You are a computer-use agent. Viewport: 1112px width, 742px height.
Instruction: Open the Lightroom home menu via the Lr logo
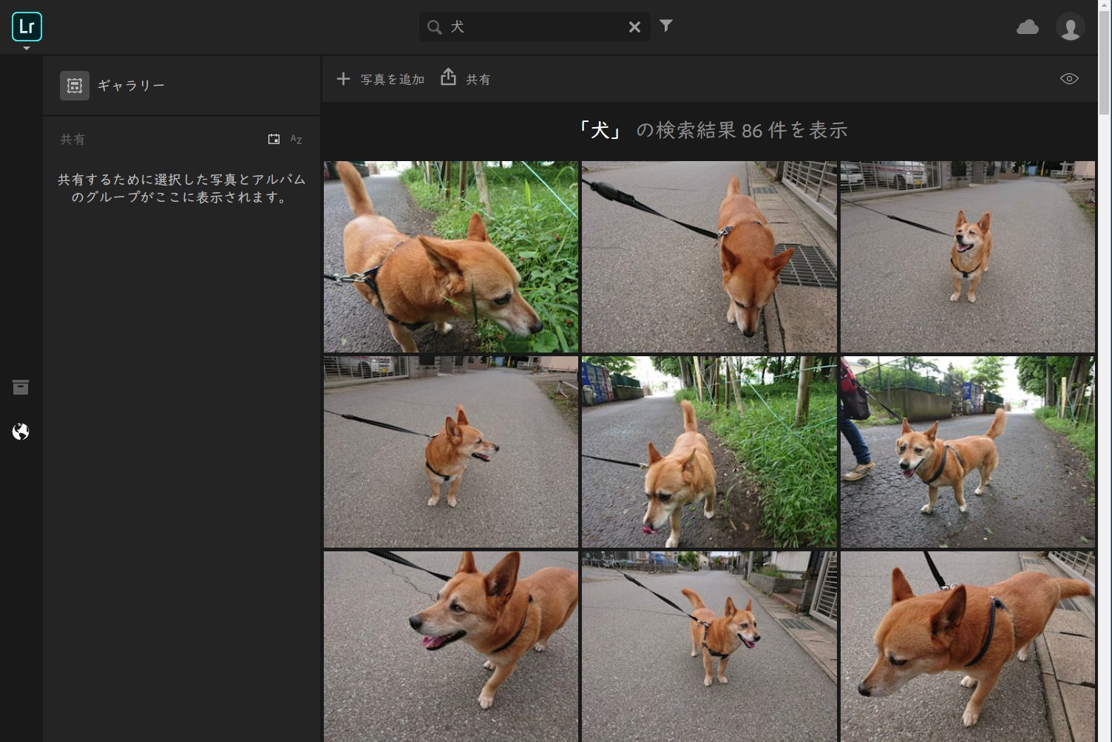(27, 27)
